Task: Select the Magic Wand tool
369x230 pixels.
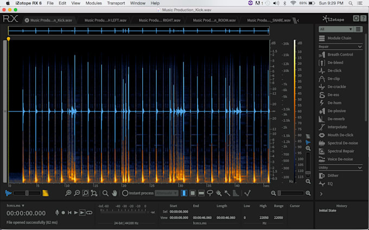Action: pos(227,193)
